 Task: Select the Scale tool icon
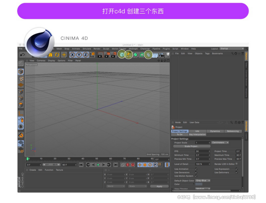click(50, 55)
